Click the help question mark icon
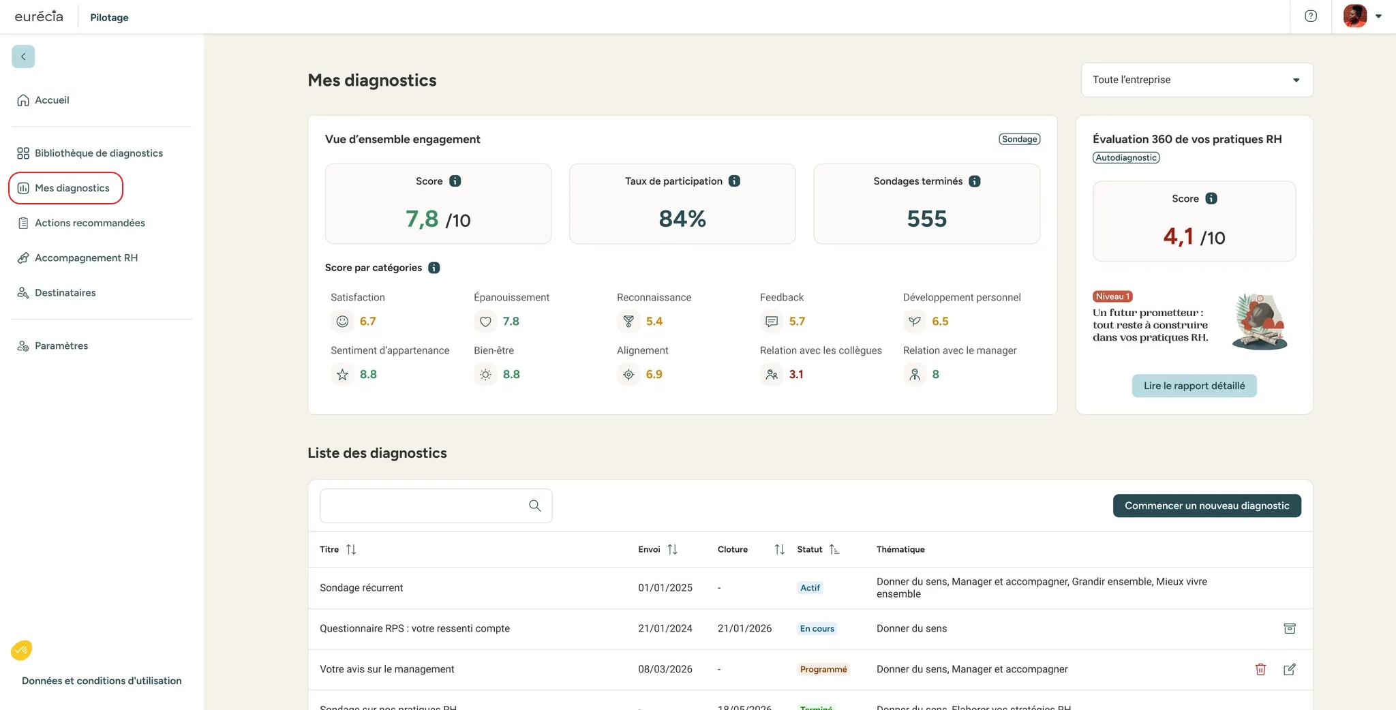 pos(1310,16)
